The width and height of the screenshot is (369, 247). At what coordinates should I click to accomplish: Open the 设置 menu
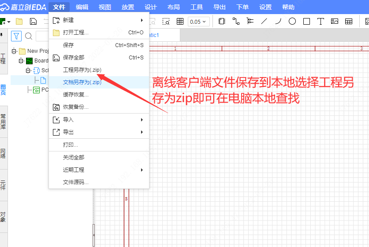coord(265,7)
